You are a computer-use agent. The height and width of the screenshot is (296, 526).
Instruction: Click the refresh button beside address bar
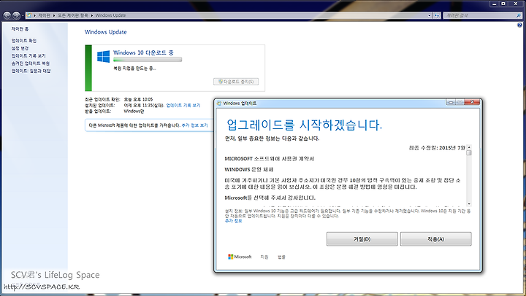tap(436, 15)
